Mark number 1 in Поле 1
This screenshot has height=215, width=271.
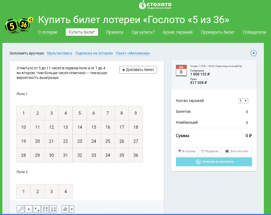click(24, 113)
